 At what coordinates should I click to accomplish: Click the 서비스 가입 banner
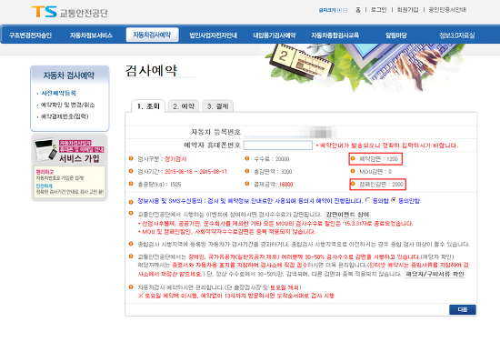pos(69,167)
